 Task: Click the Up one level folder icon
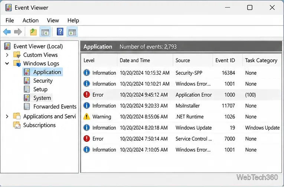(33, 32)
